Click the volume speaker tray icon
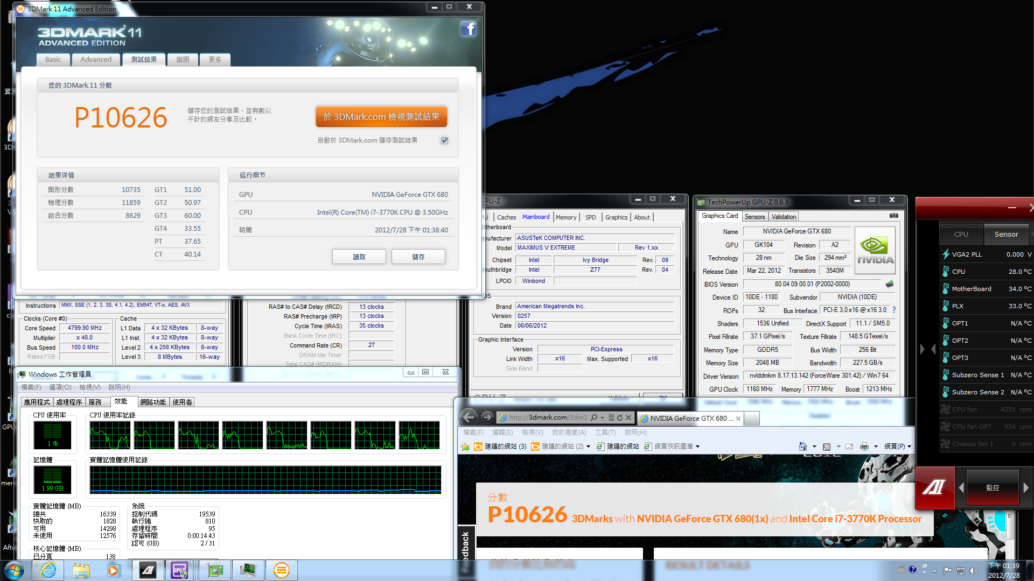Viewport: 1034px width, 581px height. pyautogui.click(x=973, y=570)
